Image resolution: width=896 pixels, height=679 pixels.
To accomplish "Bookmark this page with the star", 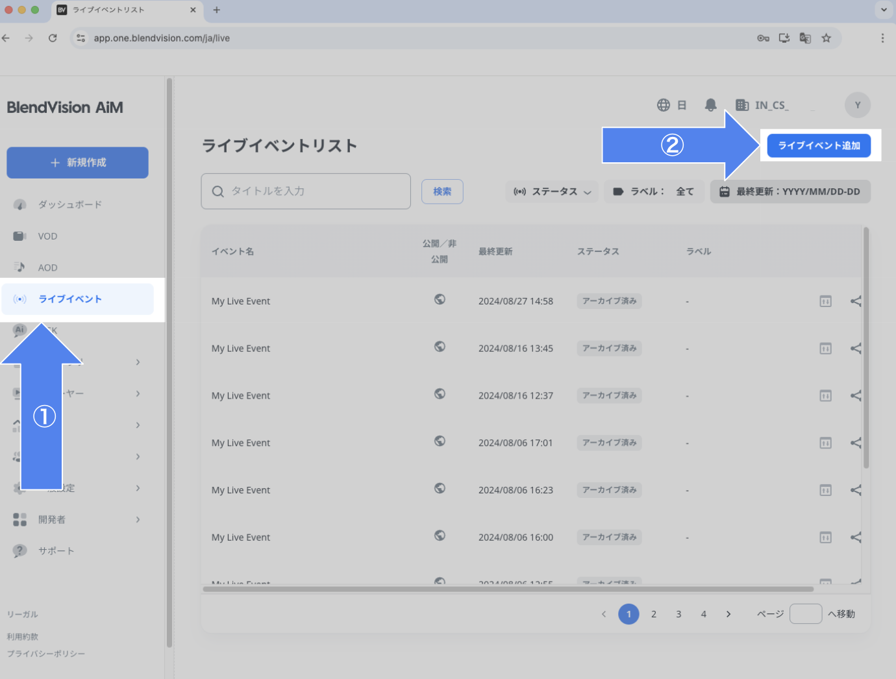I will pos(826,38).
